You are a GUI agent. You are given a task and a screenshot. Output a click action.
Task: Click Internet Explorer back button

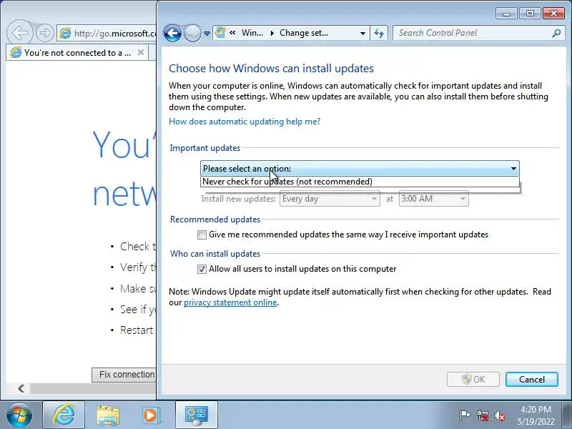20,33
